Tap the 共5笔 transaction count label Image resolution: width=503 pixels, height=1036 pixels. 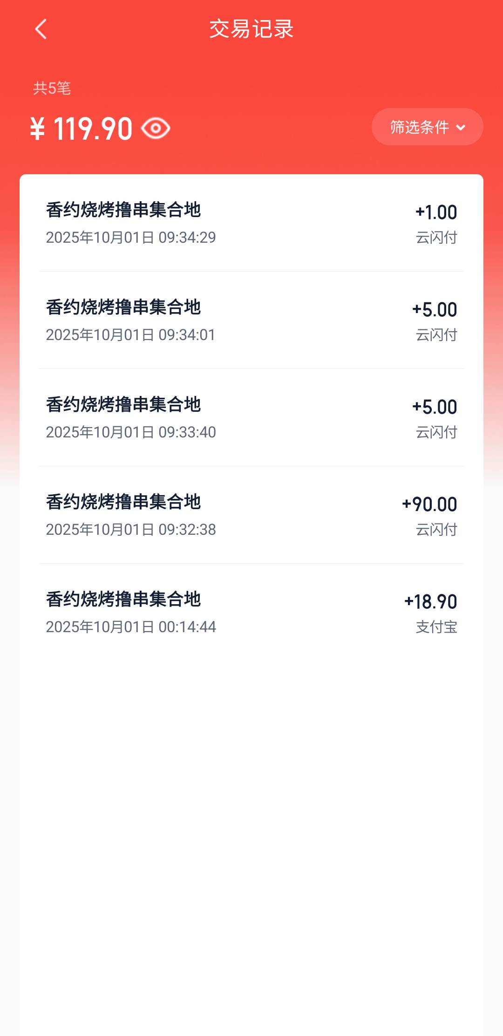(52, 88)
